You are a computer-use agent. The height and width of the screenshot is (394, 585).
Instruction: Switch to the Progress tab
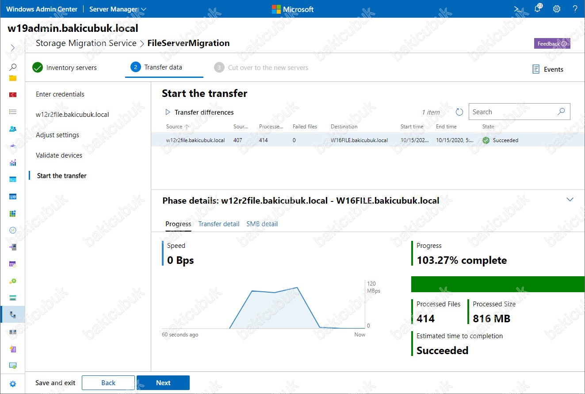point(178,224)
